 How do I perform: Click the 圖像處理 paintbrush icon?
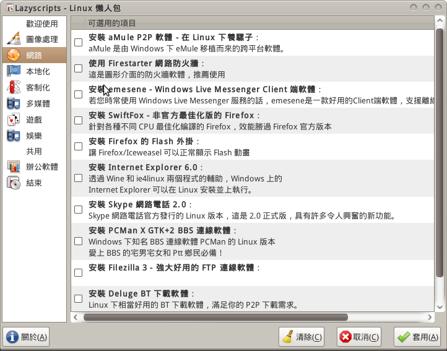point(14,39)
